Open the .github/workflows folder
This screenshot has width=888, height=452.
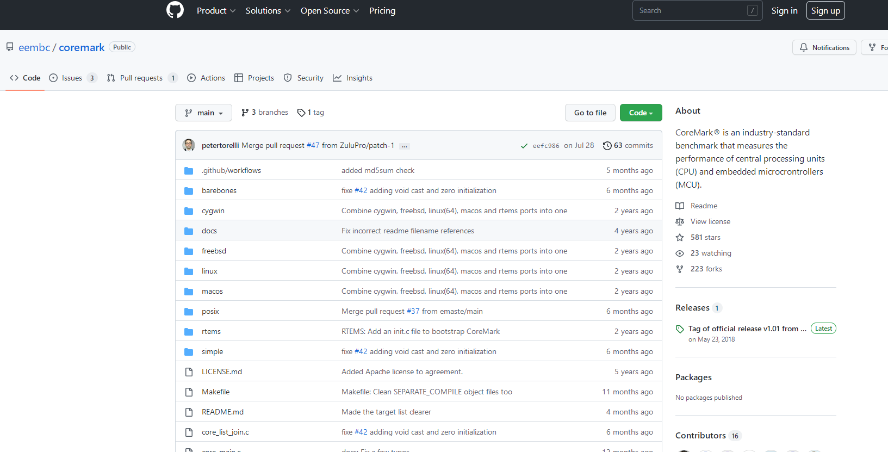tap(231, 170)
